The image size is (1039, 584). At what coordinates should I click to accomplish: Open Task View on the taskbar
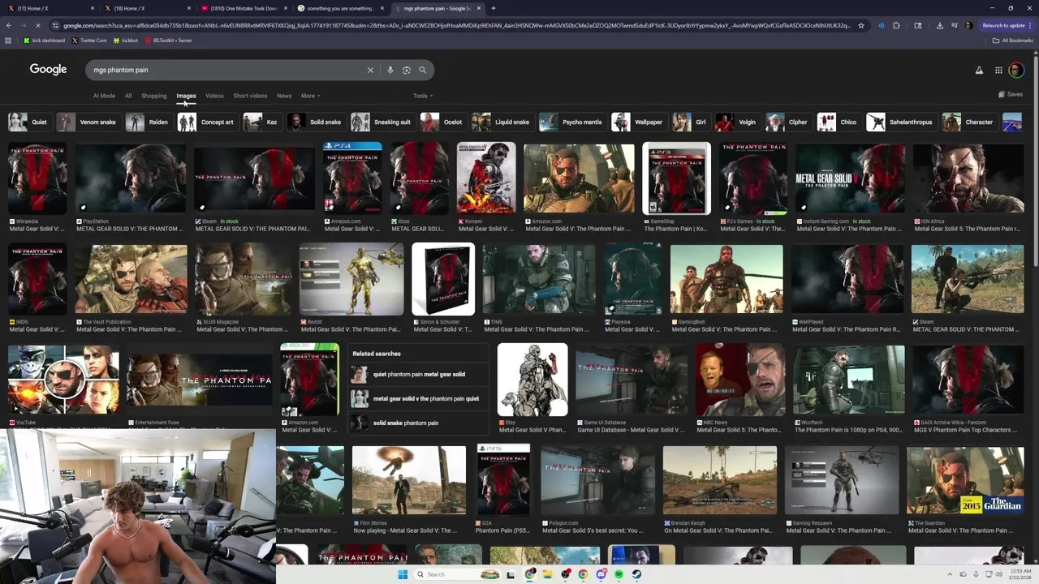(x=511, y=574)
